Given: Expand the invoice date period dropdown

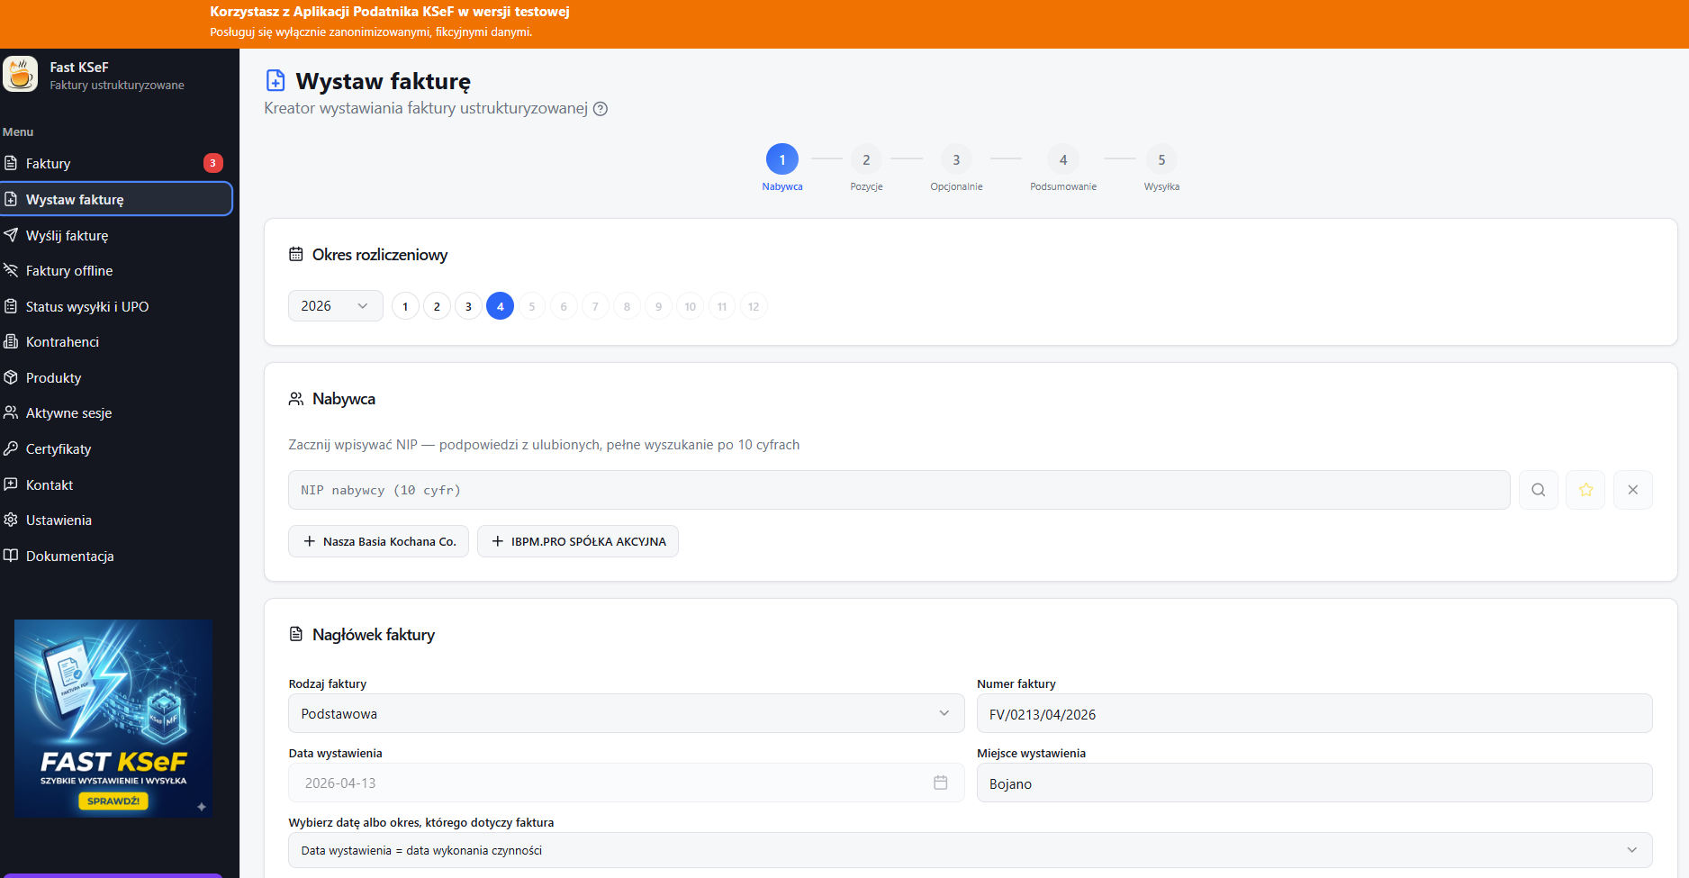Looking at the screenshot, I should 970,850.
